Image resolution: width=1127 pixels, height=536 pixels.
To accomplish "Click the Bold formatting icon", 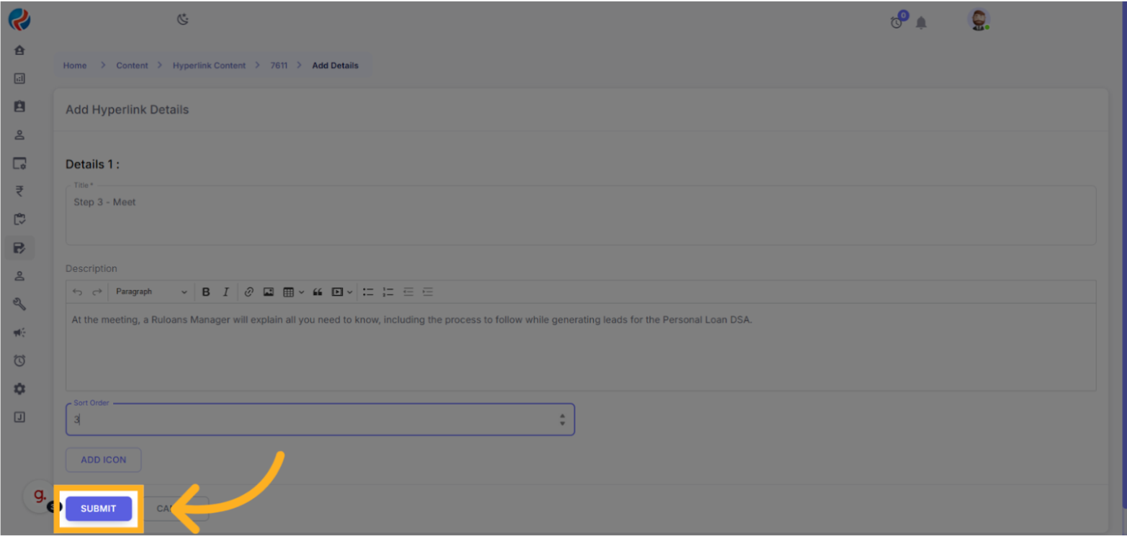I will pos(206,292).
